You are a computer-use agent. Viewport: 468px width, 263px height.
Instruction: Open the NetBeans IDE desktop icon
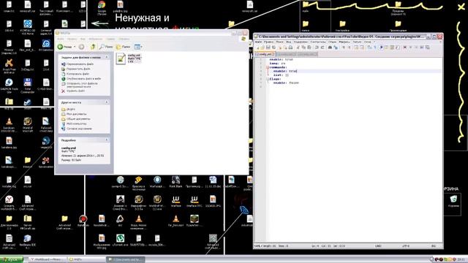coord(28,238)
